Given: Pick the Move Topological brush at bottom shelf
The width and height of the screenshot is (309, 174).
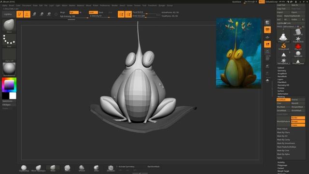Looking at the screenshot, I should [39, 168].
